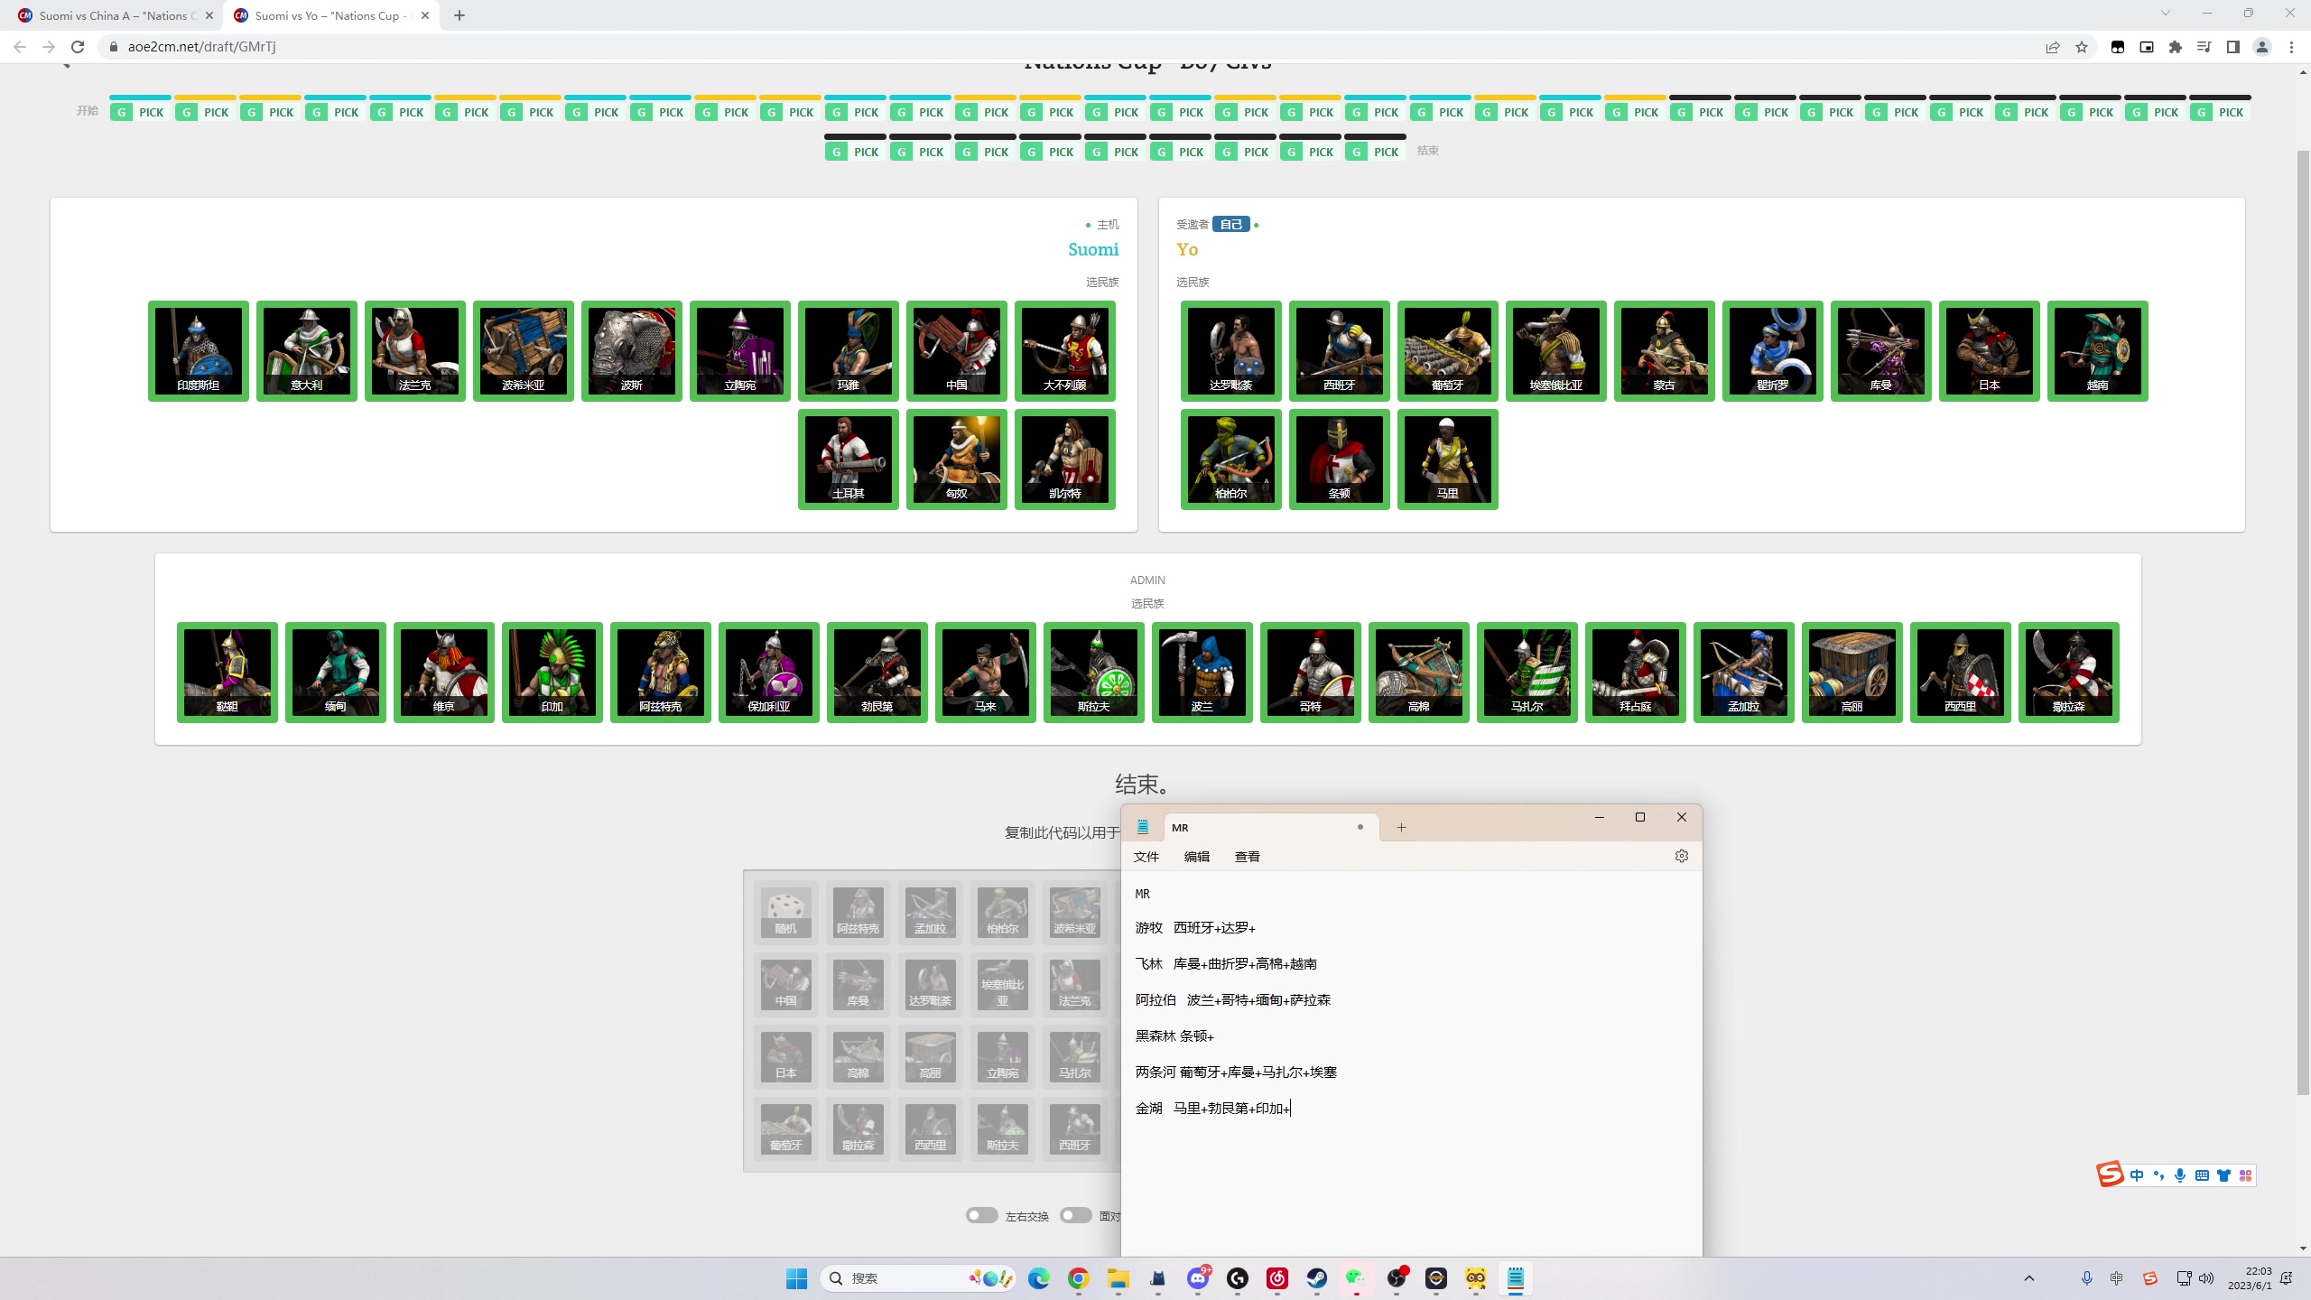Toggle Sogou 中 Chinese/English input mode

[x=2136, y=1175]
